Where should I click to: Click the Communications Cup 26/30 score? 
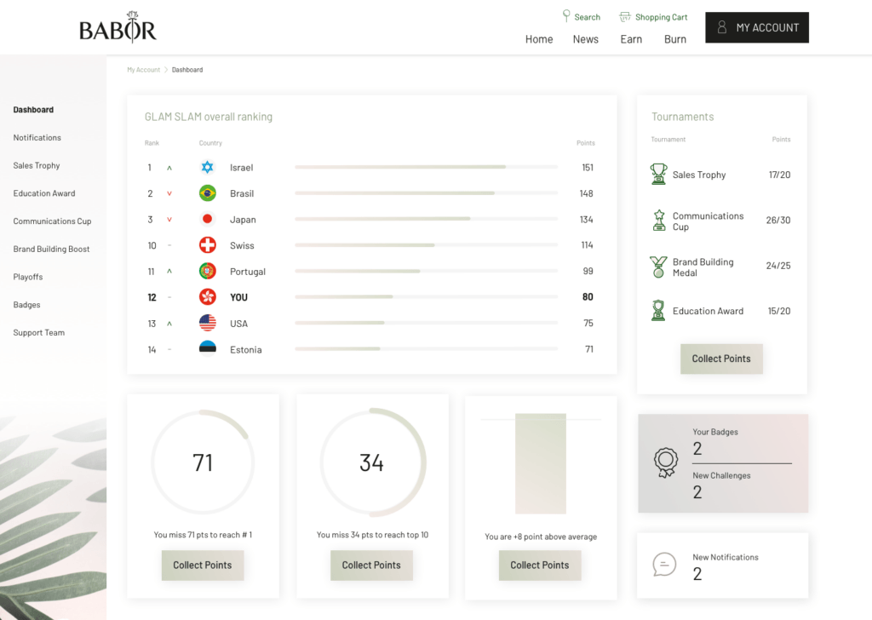778,221
